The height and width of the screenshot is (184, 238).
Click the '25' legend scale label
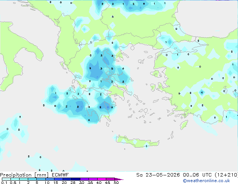(x=73, y=182)
